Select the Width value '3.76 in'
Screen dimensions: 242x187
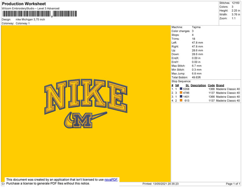(x=236, y=15)
